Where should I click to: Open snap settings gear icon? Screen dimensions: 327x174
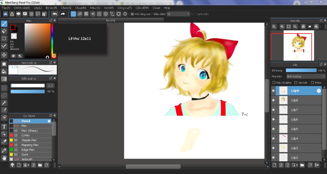pyautogui.click(x=125, y=14)
